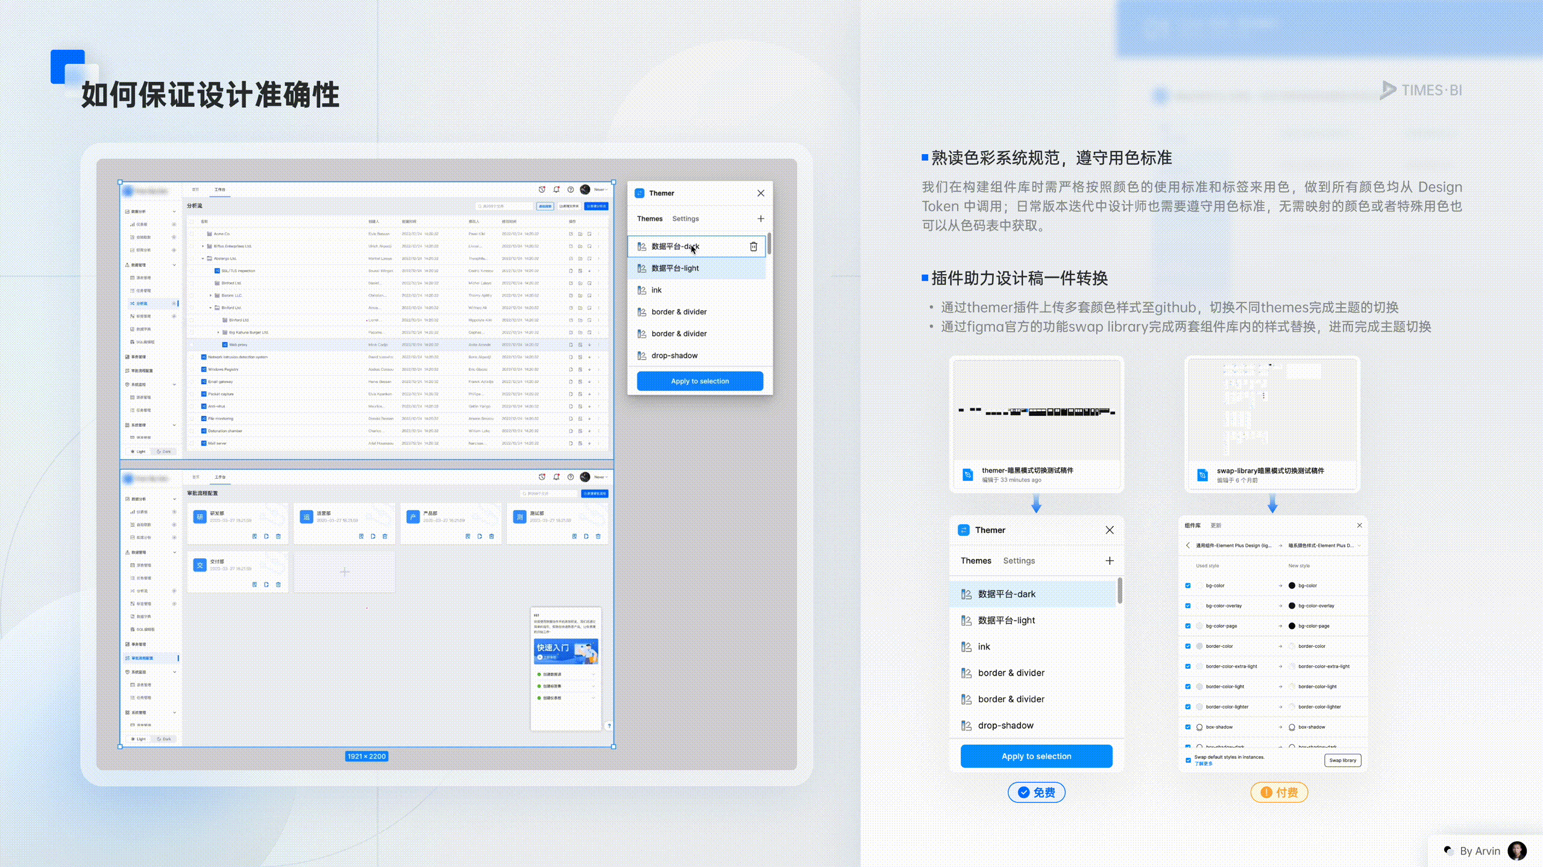Toggle the Swap default styles in instances checkbox
The width and height of the screenshot is (1543, 867).
coord(1189,760)
